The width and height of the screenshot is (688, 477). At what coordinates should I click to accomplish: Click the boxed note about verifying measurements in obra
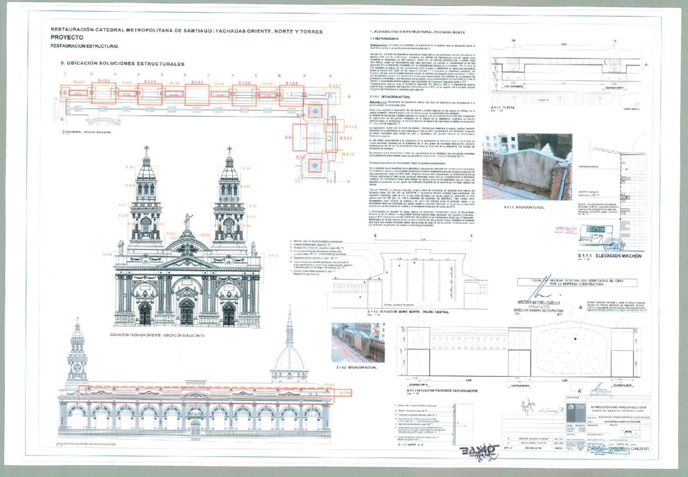click(577, 282)
